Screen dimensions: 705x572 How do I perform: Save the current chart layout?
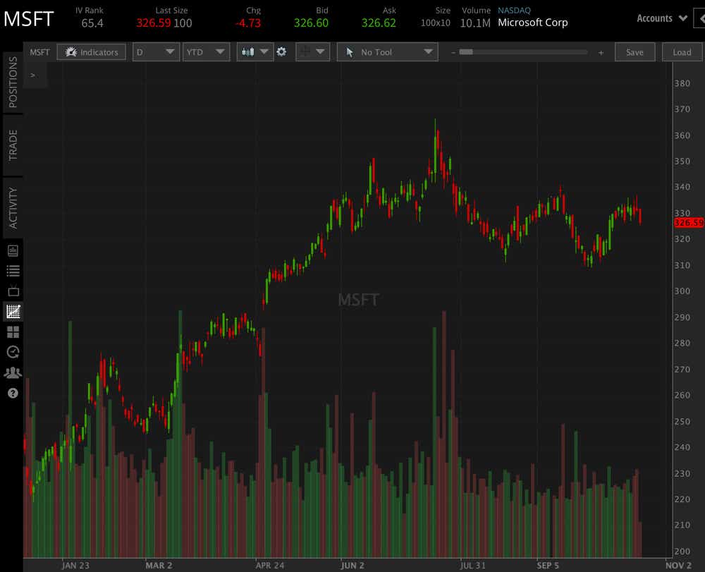634,51
